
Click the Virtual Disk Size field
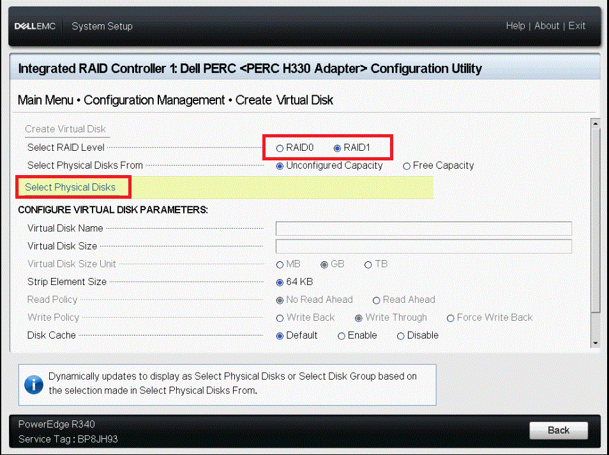coord(424,246)
